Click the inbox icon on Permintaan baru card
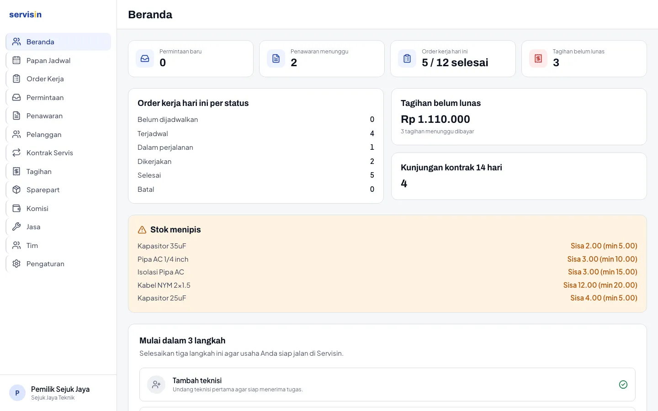This screenshot has height=411, width=658. pyautogui.click(x=145, y=58)
